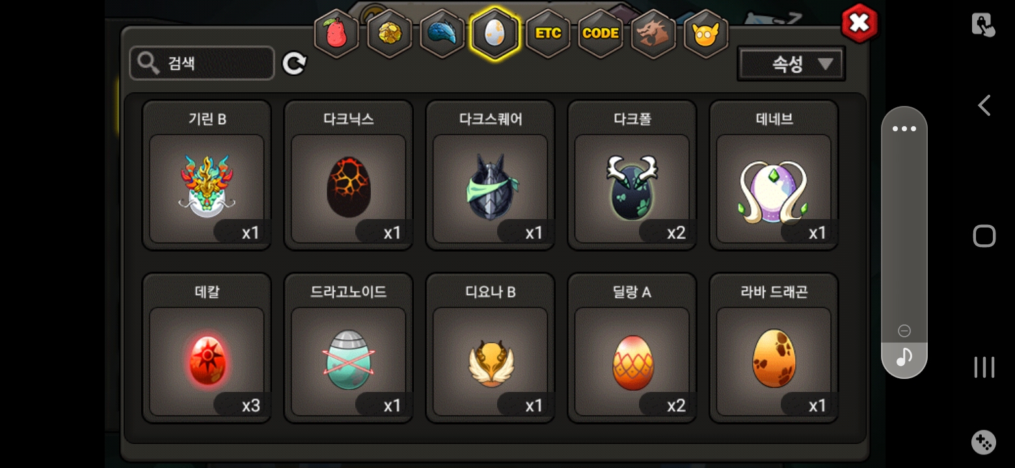
Task: Switch to the brown dragon head tab
Action: (653, 34)
